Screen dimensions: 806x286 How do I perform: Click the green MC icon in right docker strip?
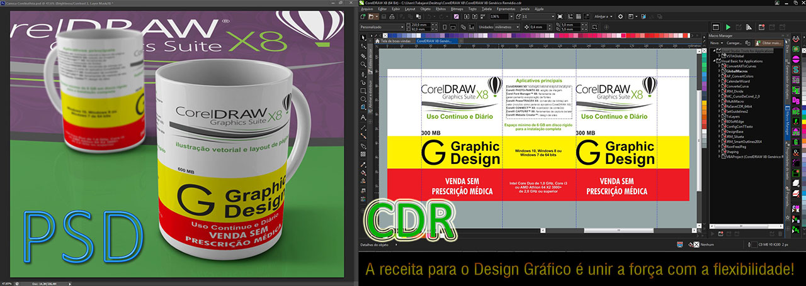tap(795, 111)
